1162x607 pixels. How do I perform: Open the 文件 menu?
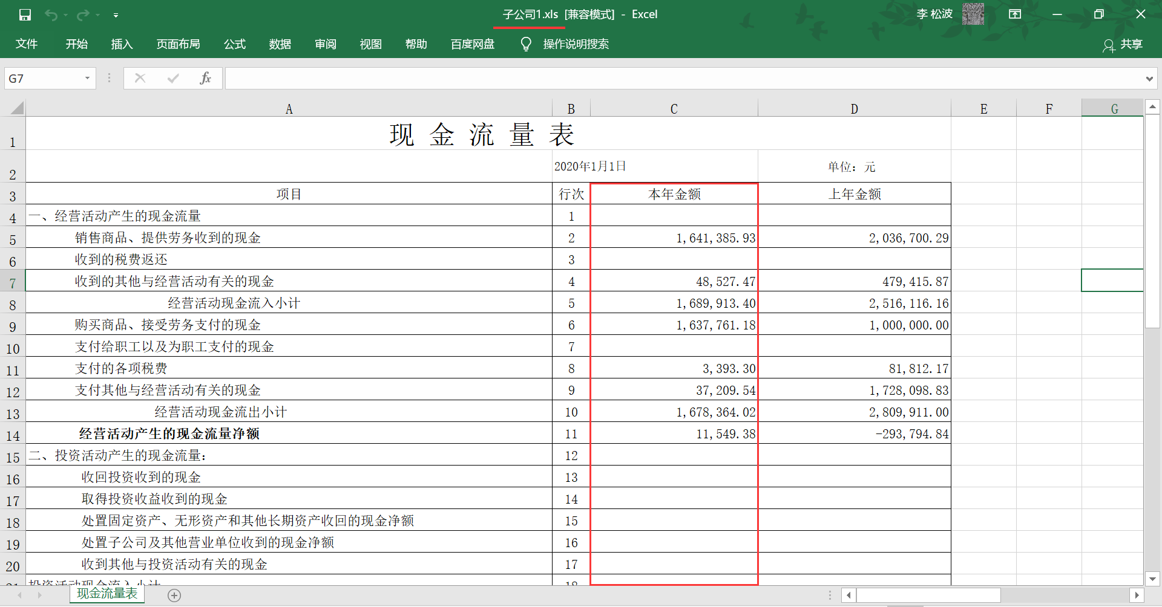pos(27,44)
